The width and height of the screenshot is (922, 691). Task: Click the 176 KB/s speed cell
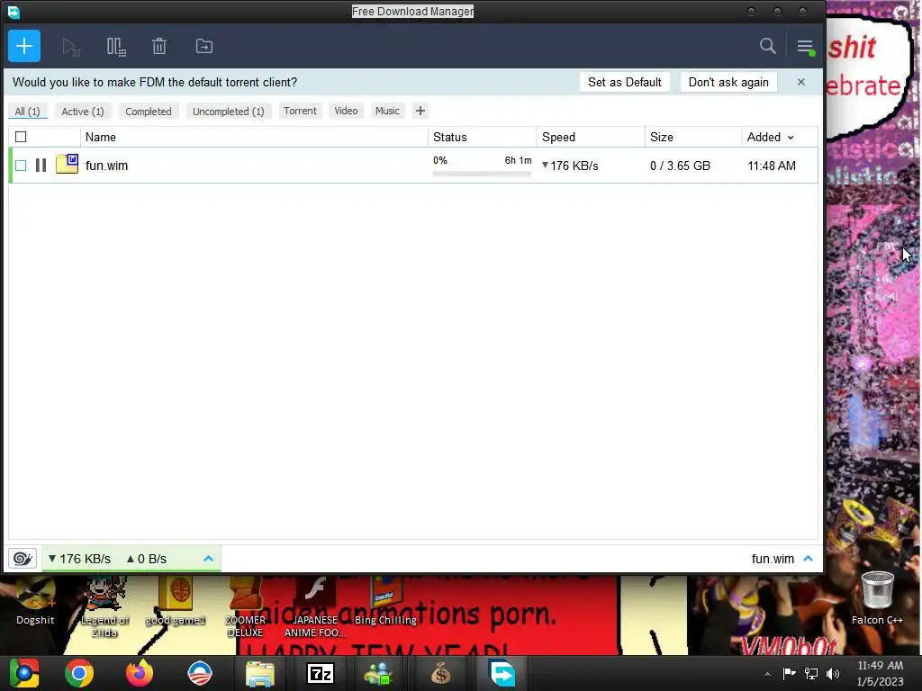point(570,166)
